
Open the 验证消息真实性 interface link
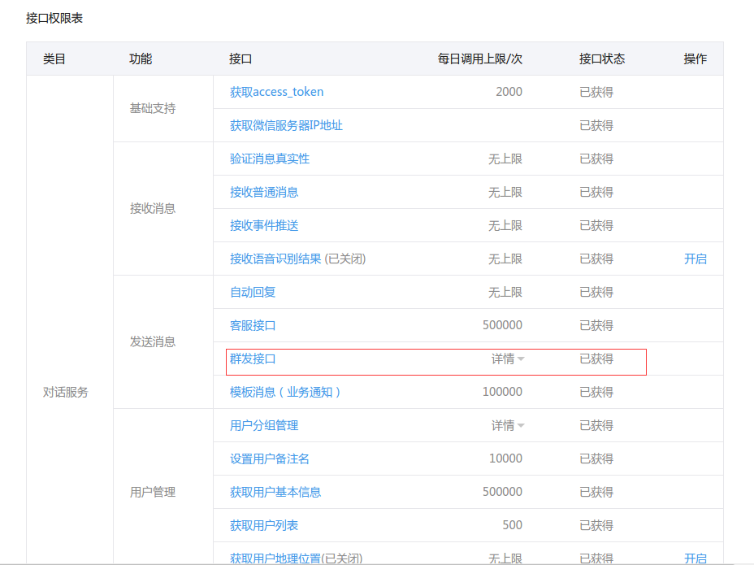[x=270, y=159]
